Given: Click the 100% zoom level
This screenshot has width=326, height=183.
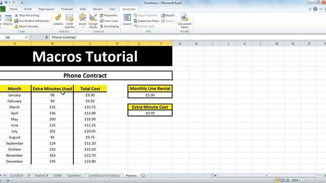Looking at the screenshot, I should [295, 180].
